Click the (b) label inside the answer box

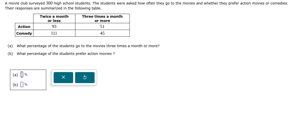point(15,85)
